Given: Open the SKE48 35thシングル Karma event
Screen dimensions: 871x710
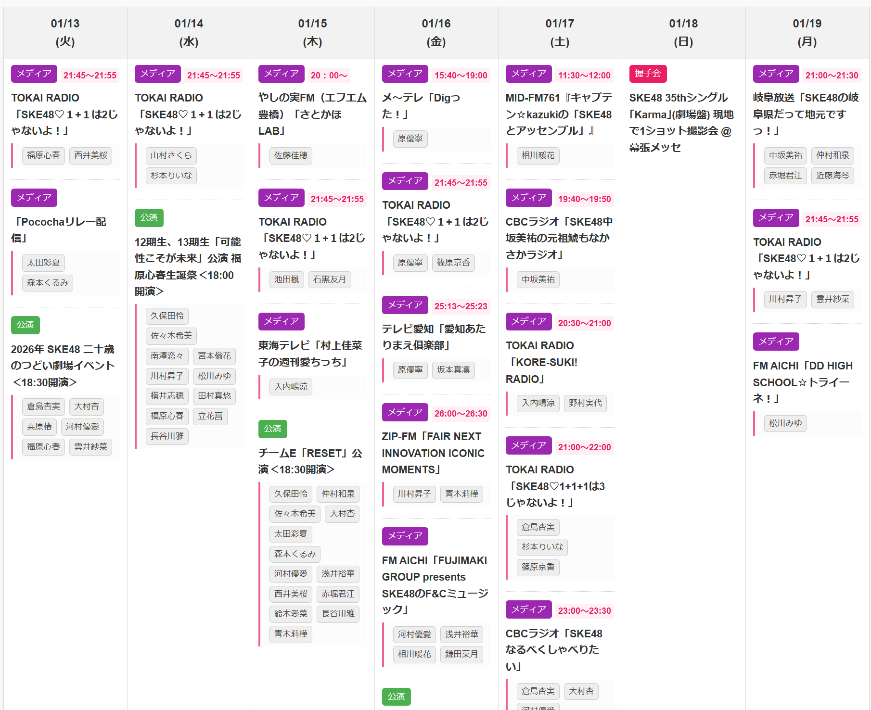Looking at the screenshot, I should point(681,122).
